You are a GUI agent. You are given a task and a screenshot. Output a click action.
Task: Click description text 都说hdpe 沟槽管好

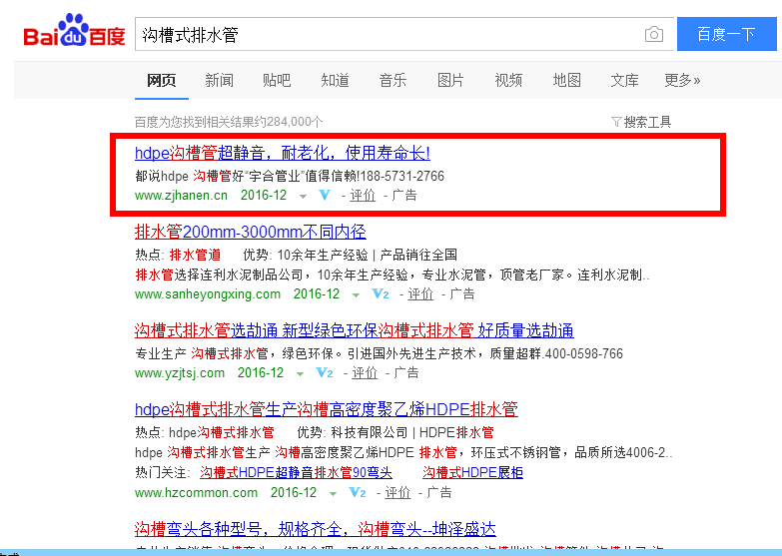[x=290, y=176]
